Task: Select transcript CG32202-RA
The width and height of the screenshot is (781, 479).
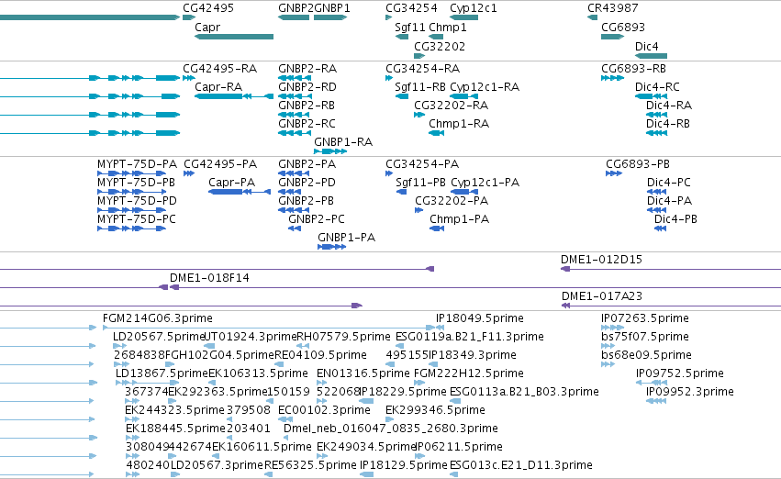Action: click(x=452, y=106)
